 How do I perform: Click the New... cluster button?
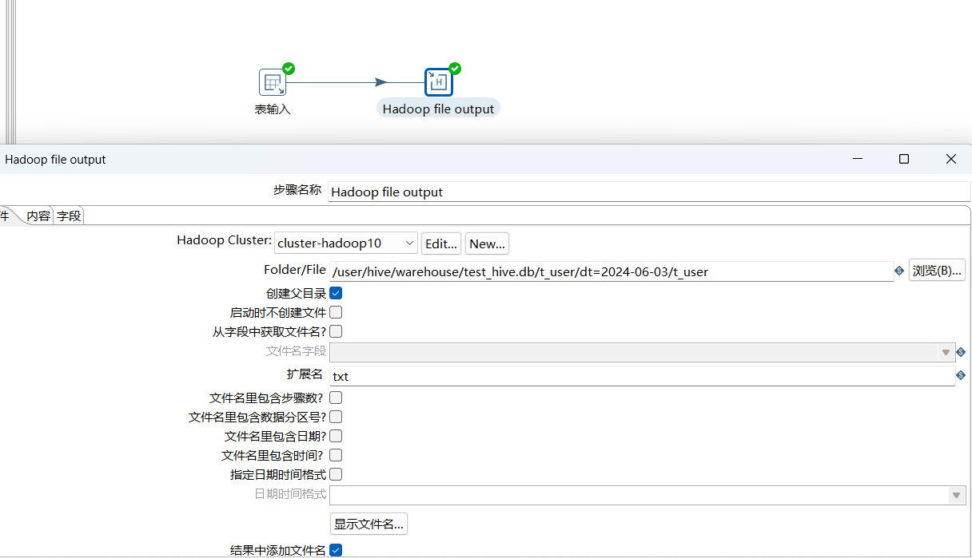pyautogui.click(x=487, y=243)
